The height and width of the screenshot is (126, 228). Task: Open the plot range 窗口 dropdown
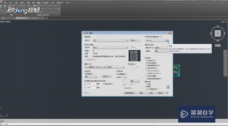tap(91, 76)
